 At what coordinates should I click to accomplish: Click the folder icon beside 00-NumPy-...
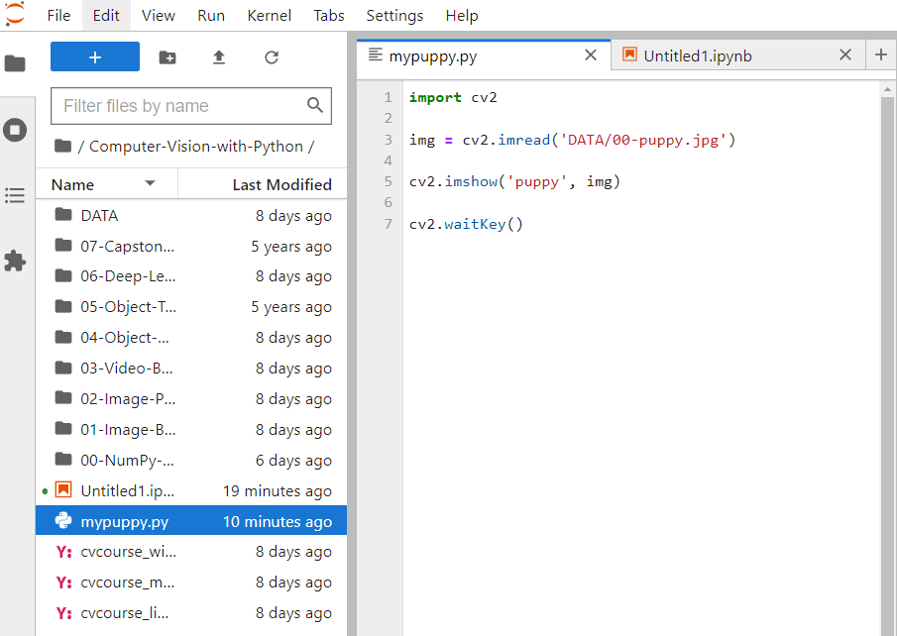(x=62, y=460)
